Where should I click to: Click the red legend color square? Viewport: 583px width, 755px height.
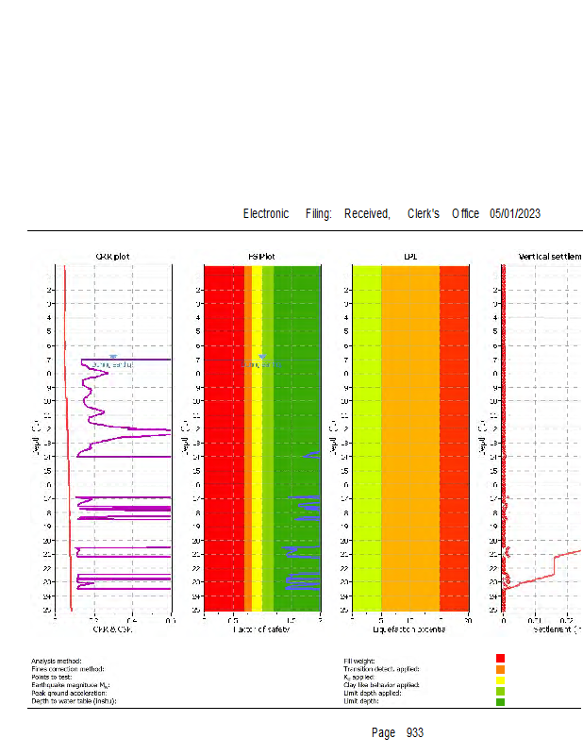[500, 658]
